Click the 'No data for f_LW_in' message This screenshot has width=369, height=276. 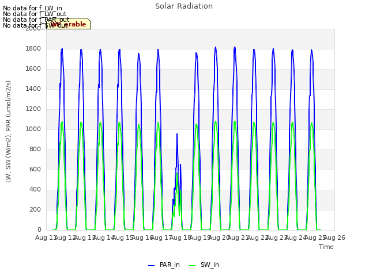(x=32, y=9)
